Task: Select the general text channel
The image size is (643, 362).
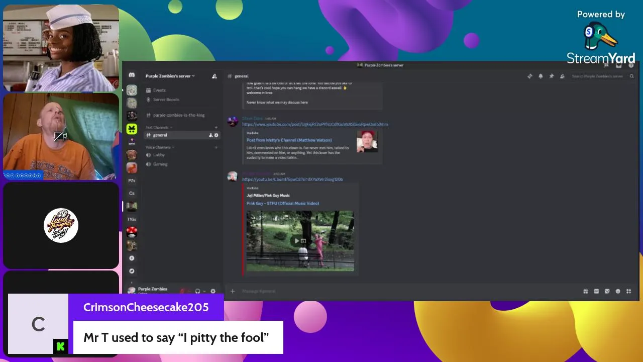Action: (182, 135)
